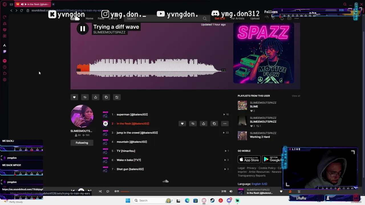365x205 pixels.
Task: Open the SPAZZ Motive Flow album artwork
Action: click(263, 53)
